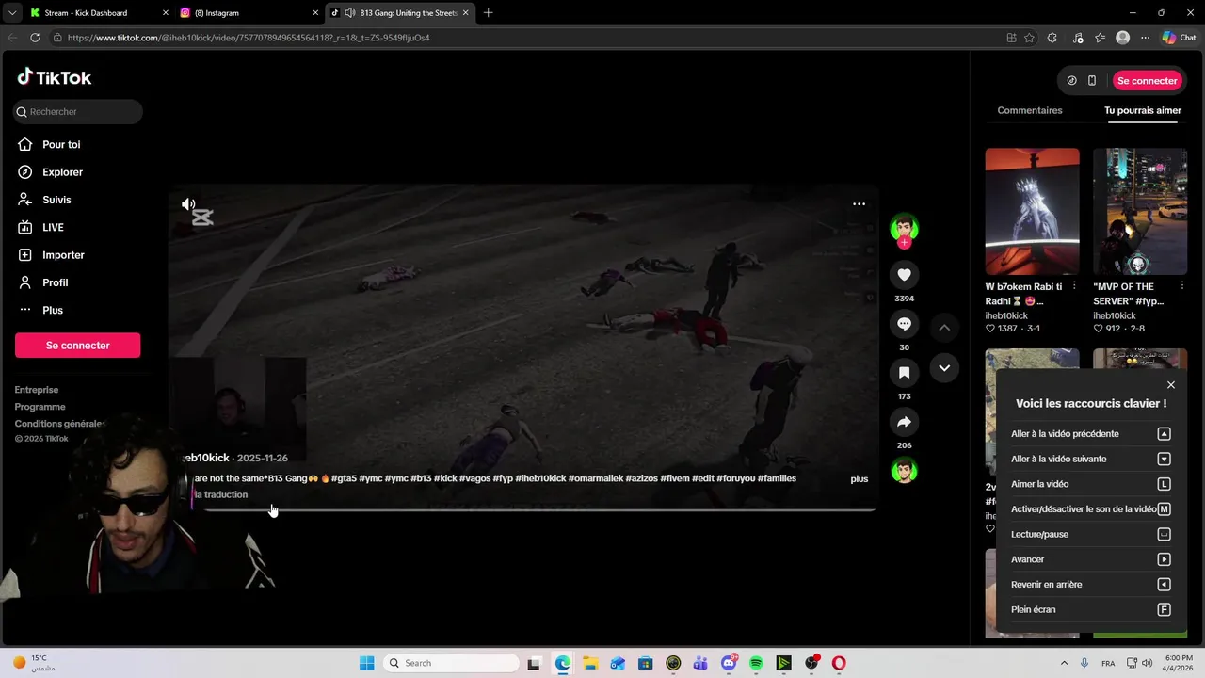Switch to the Stream - Kick Dashboard tab

[99, 13]
